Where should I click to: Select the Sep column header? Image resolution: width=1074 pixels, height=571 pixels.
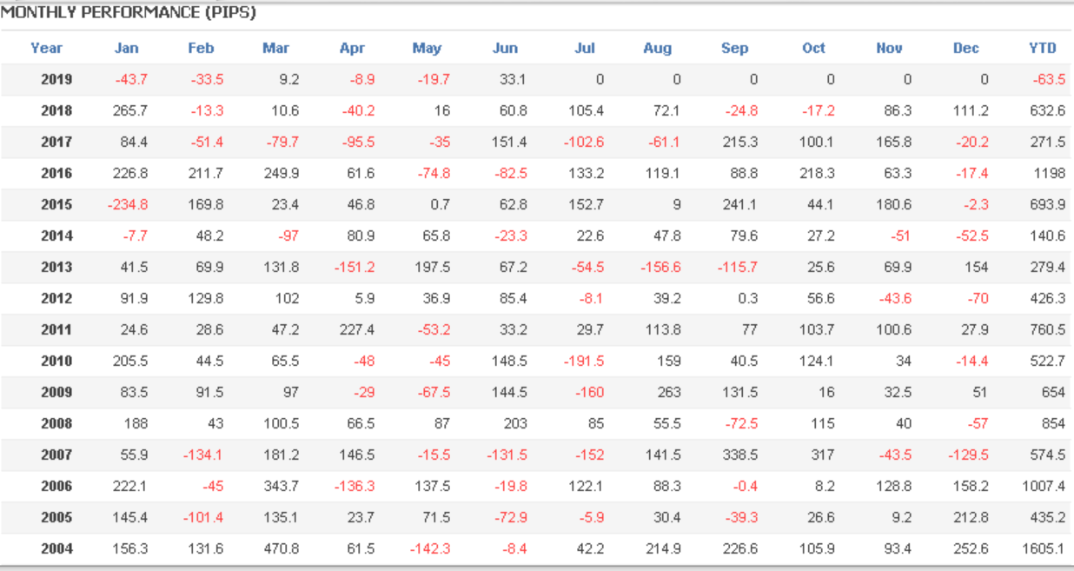click(x=734, y=48)
